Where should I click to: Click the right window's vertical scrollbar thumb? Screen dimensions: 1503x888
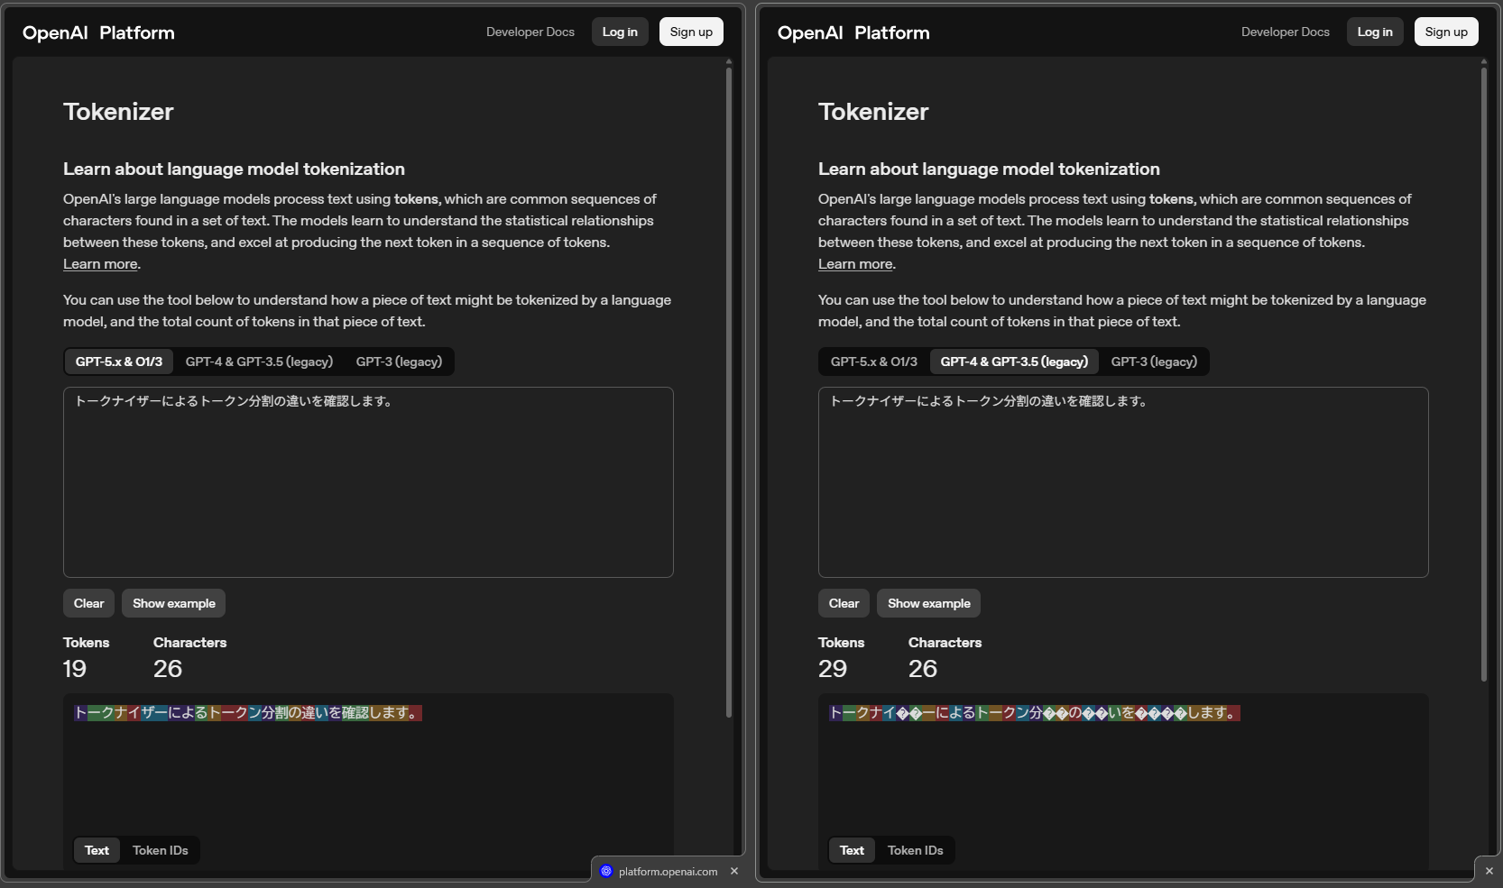tap(1484, 374)
